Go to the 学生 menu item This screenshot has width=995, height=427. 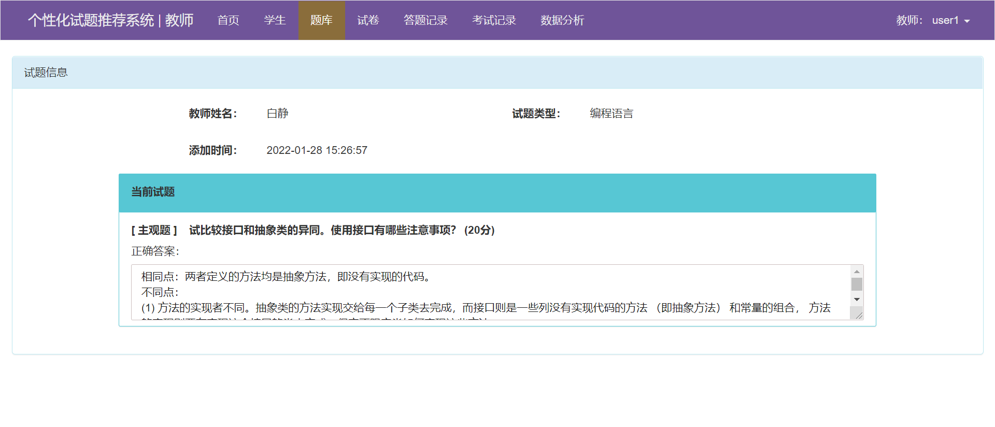(x=275, y=20)
